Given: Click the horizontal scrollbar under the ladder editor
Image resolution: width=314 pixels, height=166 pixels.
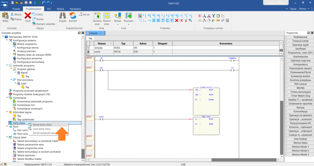Looking at the screenshot, I should pyautogui.click(x=183, y=160).
